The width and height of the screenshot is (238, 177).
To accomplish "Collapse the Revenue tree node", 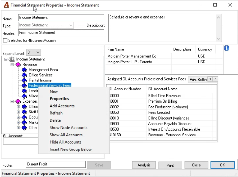I will click(12, 65).
